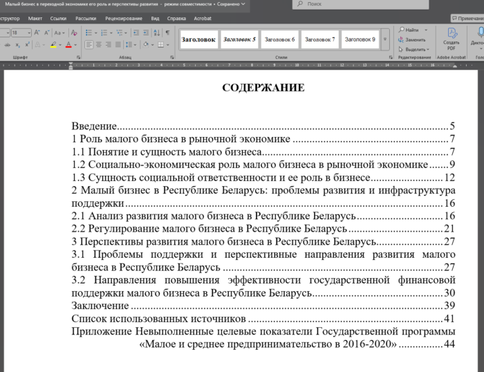Open the Change Case (Aa) menu
The image size is (484, 372).
pos(59,32)
